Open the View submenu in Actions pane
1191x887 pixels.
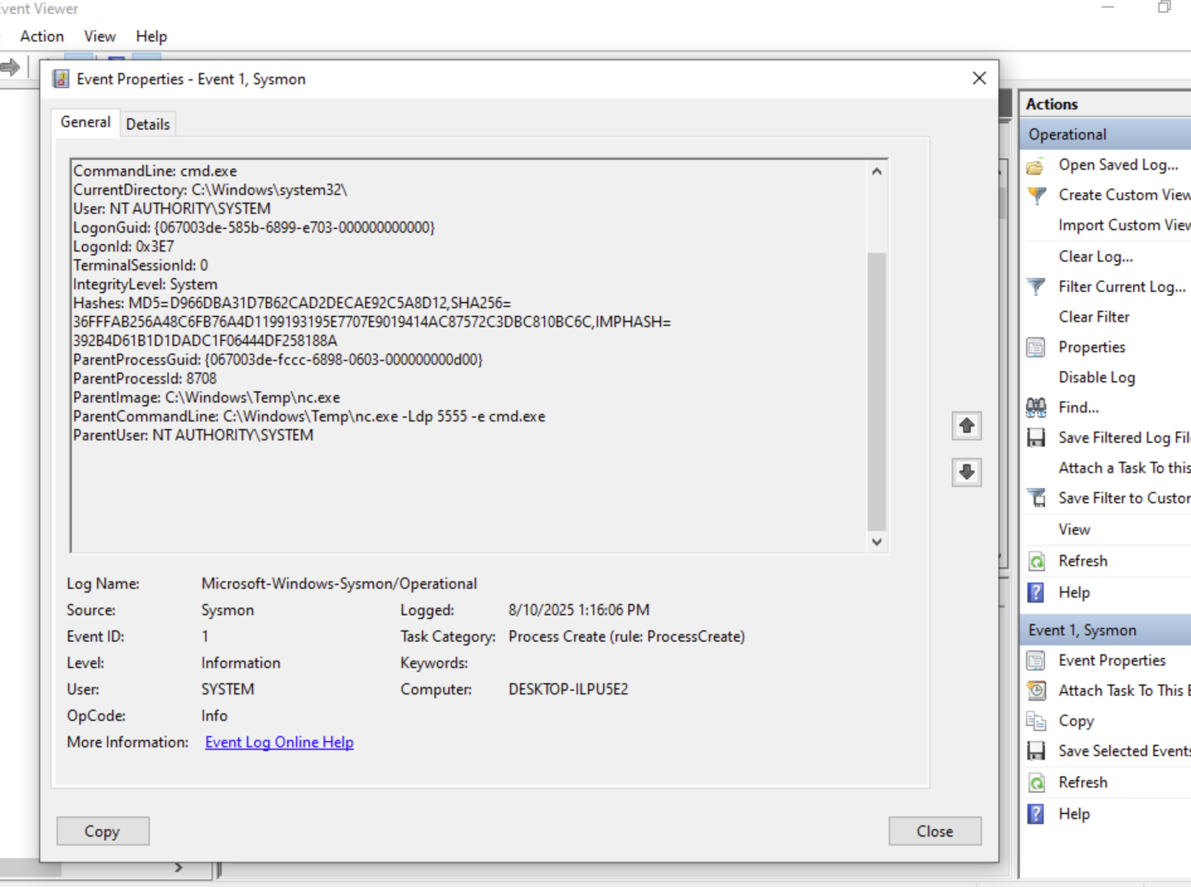pyautogui.click(x=1074, y=530)
